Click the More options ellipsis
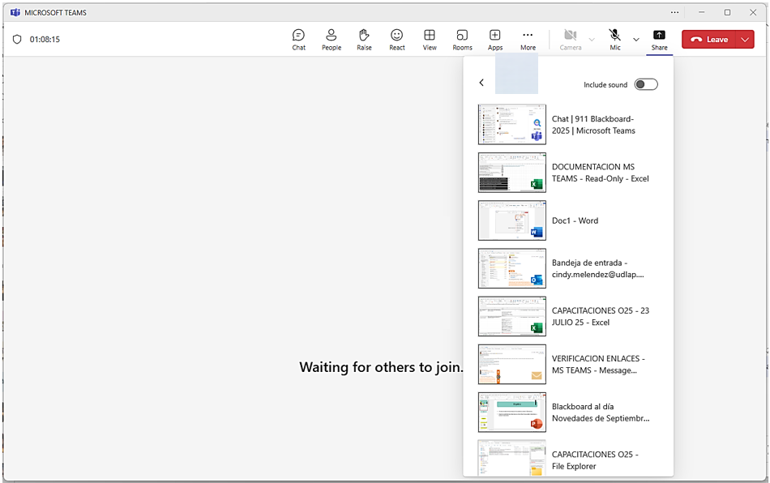The width and height of the screenshot is (770, 483). 528,40
